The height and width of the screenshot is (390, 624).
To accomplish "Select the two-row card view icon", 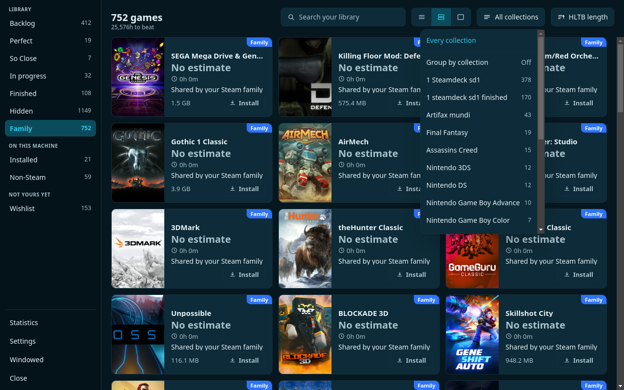I will point(441,17).
